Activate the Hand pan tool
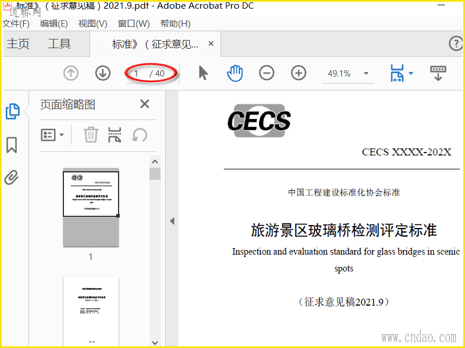The width and height of the screenshot is (465, 348). click(235, 74)
